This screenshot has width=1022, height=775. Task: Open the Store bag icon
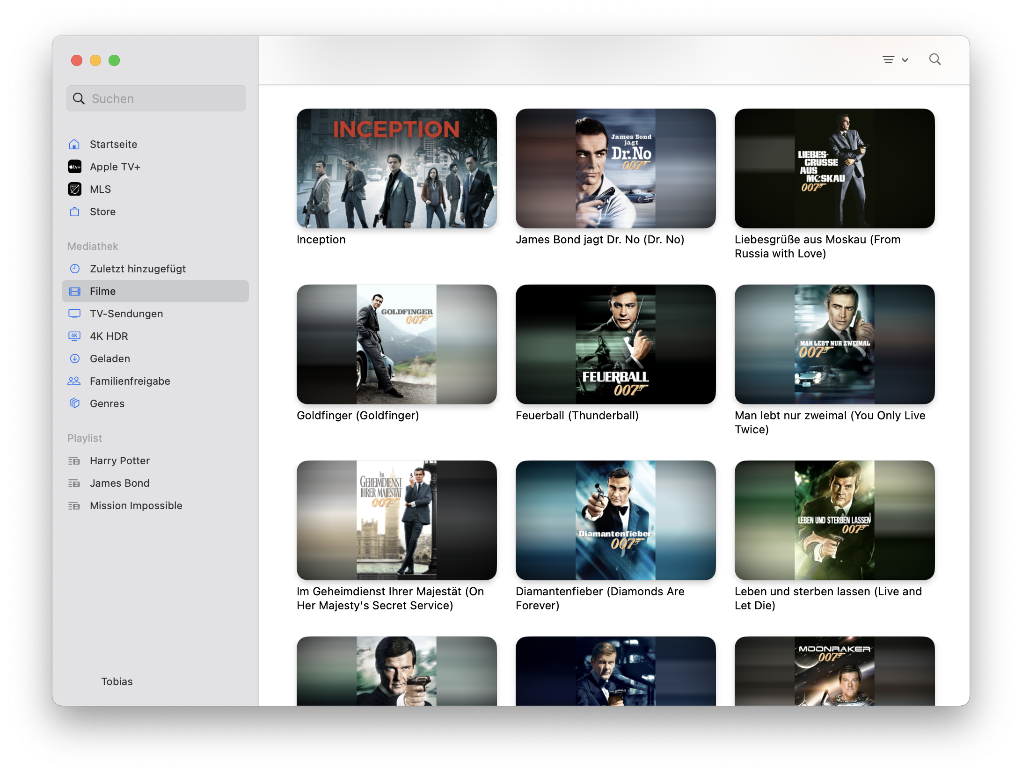coord(74,212)
